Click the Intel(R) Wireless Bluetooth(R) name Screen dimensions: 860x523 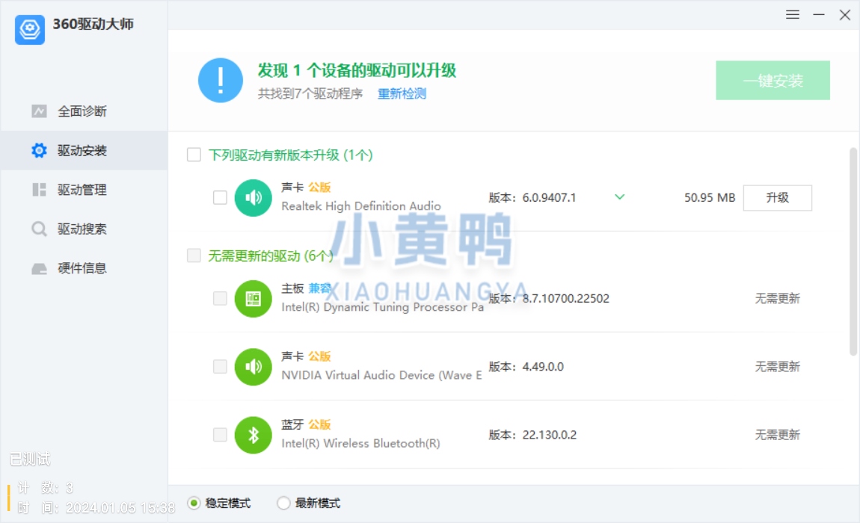click(x=361, y=444)
